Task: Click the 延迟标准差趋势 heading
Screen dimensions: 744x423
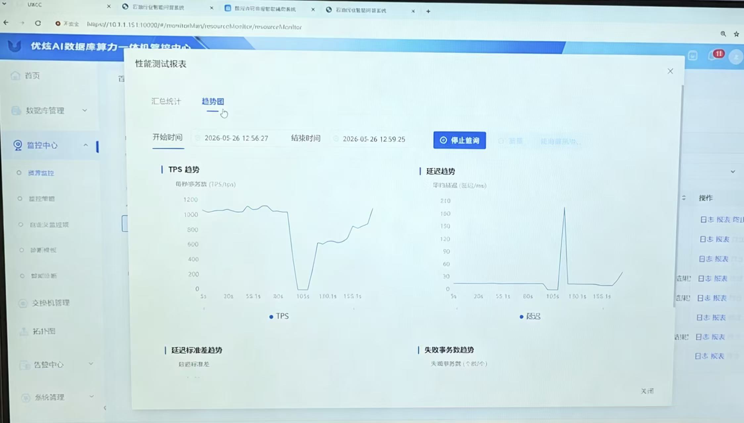Action: point(197,350)
